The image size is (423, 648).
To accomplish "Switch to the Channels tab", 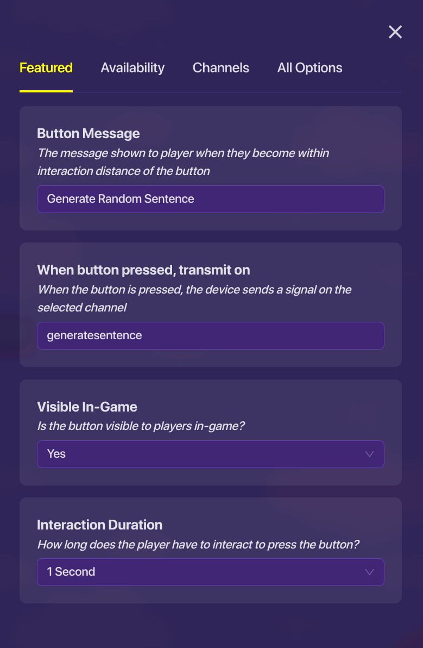I will click(x=221, y=68).
